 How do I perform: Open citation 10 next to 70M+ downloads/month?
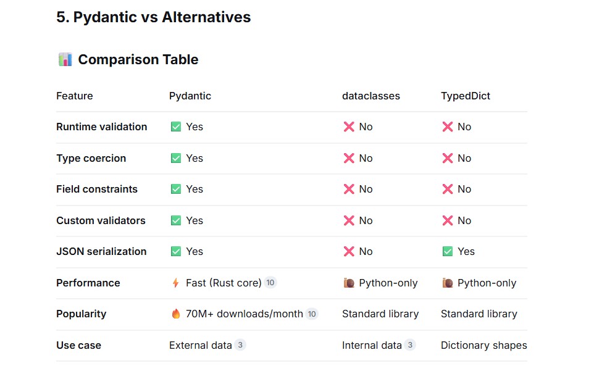(312, 314)
